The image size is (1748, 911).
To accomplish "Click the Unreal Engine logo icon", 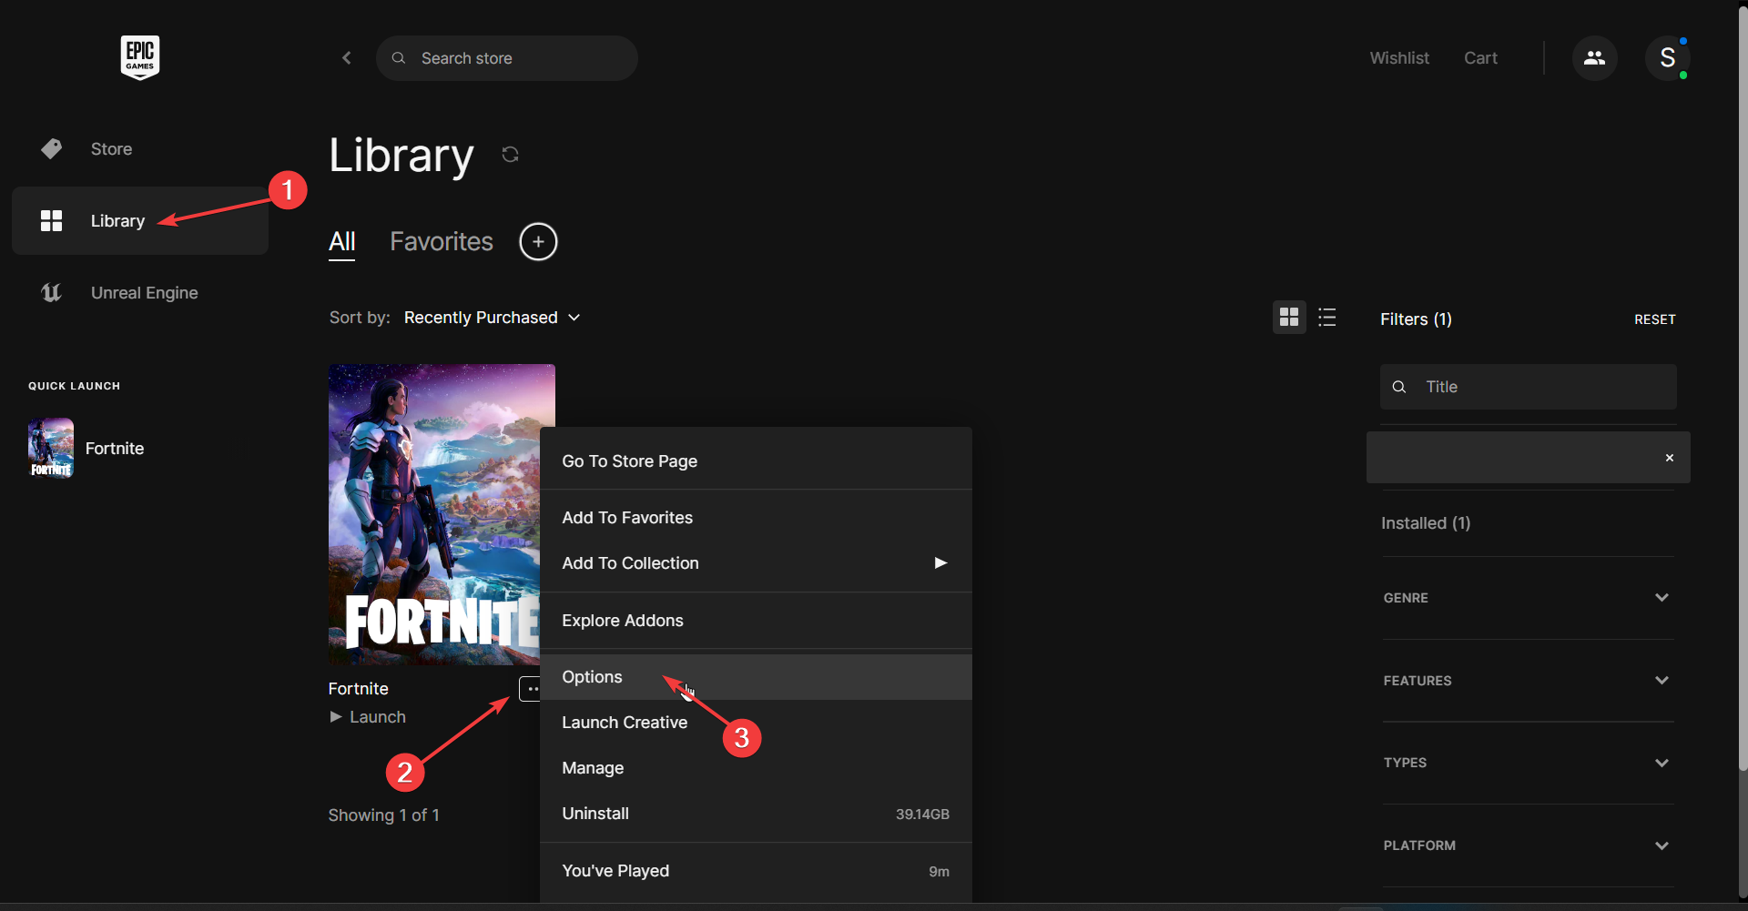I will [52, 292].
